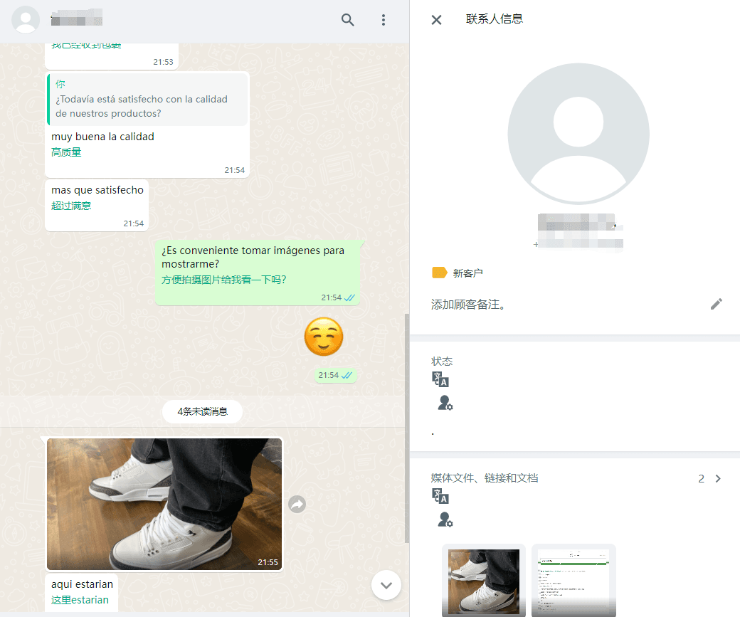The height and width of the screenshot is (617, 740).
Task: Click the search icon in chat header
Action: (347, 20)
